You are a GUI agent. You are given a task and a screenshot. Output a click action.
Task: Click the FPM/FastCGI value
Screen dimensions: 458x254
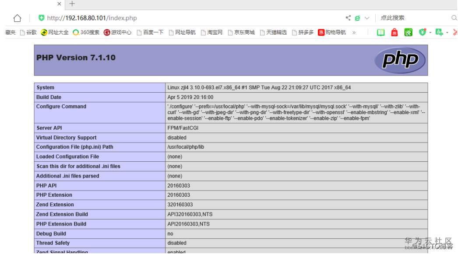[x=183, y=128]
